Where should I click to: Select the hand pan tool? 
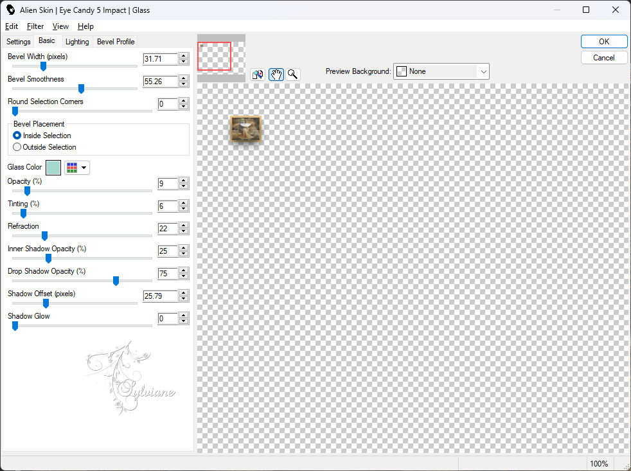(x=276, y=75)
